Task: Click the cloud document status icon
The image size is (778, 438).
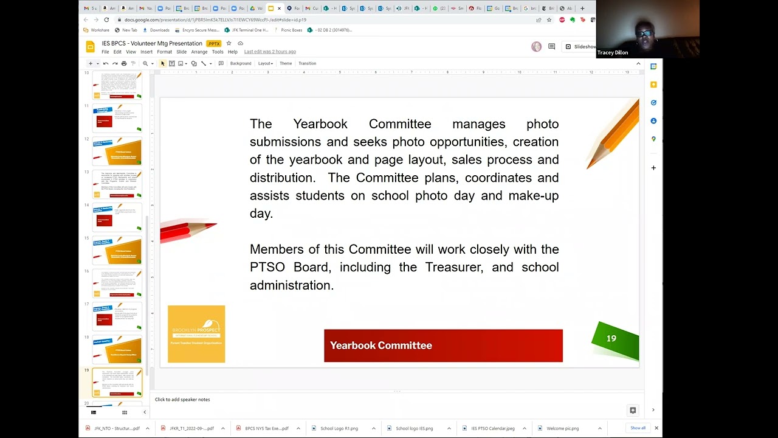Action: 240,43
